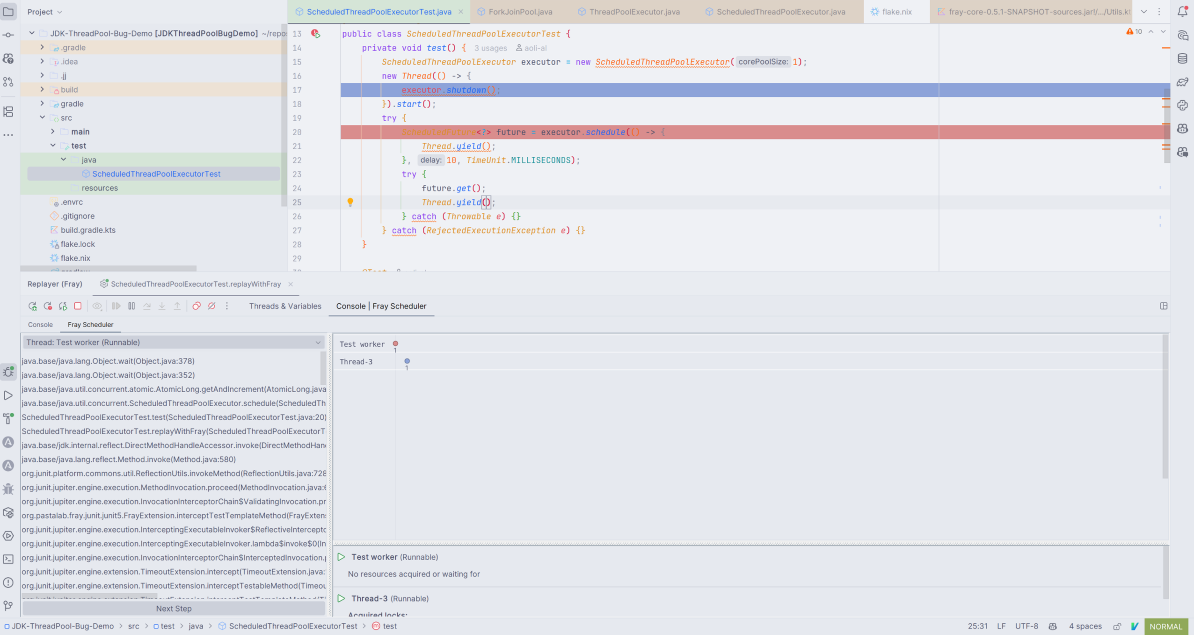Open the Debug tool window icon
This screenshot has height=635, width=1194.
[8, 372]
